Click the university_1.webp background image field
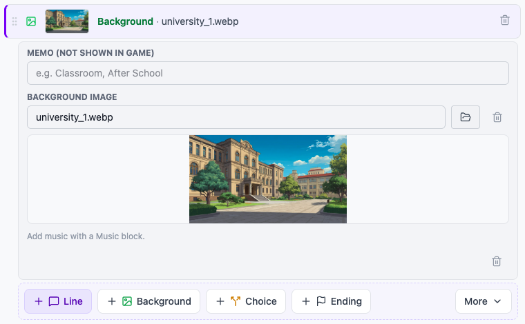Screen dimensions: 525x324 236,117
